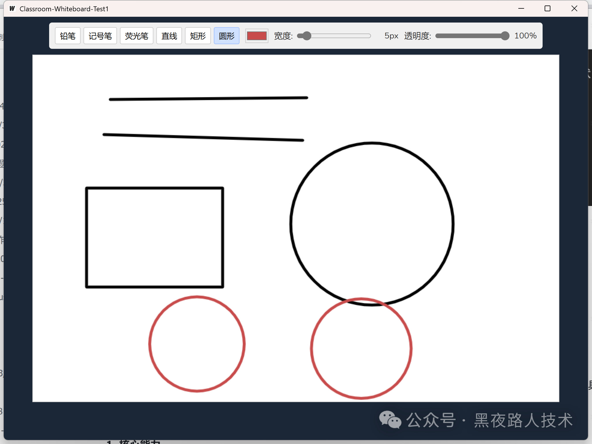Click the 宽度 width slider handle

307,36
